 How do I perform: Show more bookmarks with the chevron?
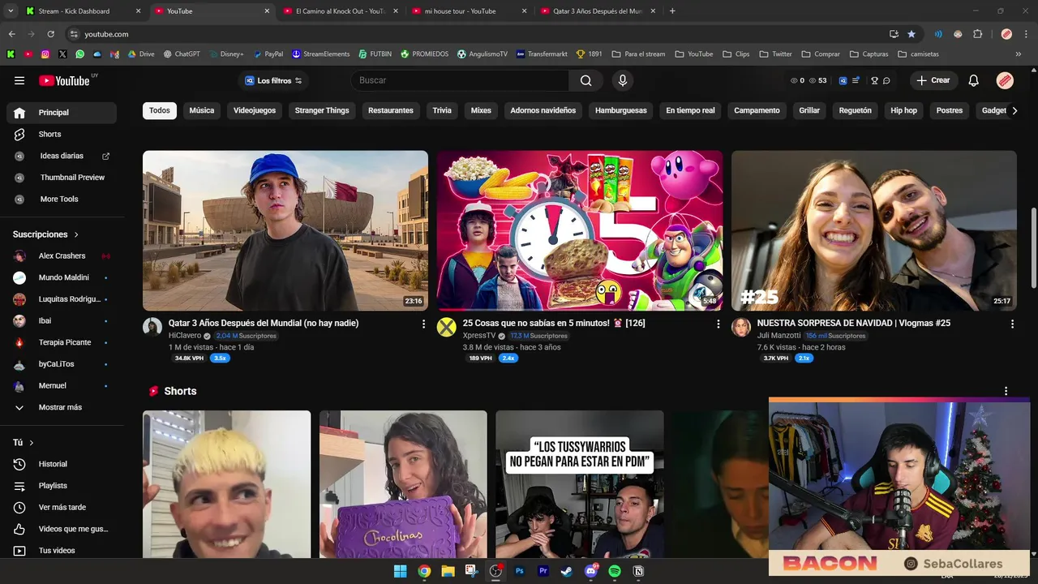point(1019,54)
